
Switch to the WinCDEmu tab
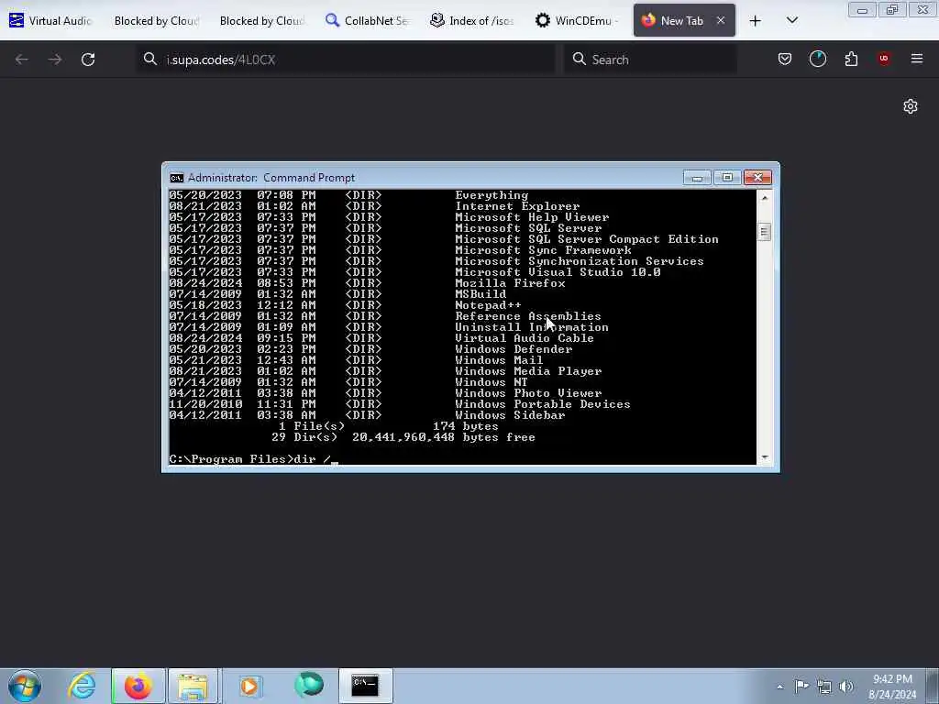[x=578, y=20]
